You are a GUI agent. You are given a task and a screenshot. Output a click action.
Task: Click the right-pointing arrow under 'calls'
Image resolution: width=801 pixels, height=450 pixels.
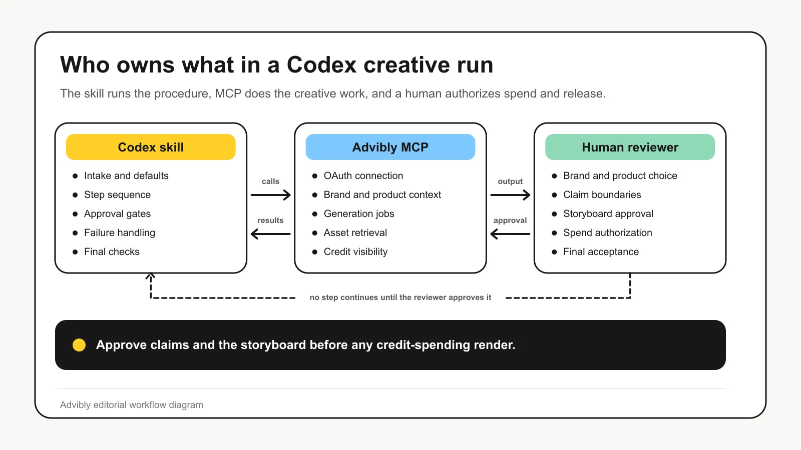(271, 195)
